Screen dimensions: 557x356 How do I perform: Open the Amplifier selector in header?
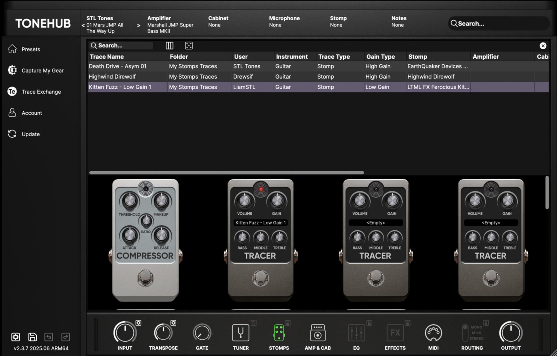point(170,25)
